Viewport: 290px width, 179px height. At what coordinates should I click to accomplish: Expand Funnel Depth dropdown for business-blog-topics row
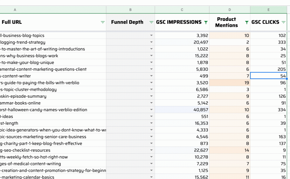[x=151, y=35]
